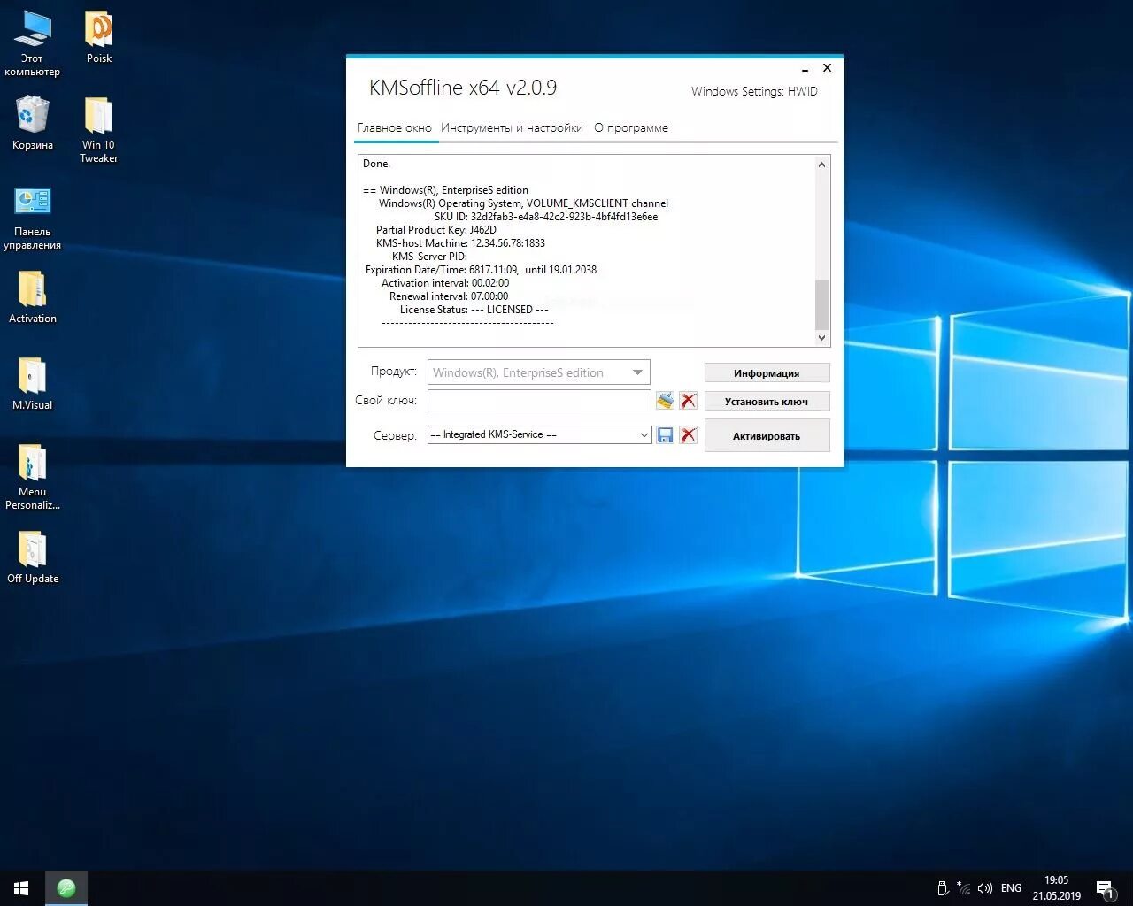Open the taskbar clock showing 19:05

(x=1056, y=888)
